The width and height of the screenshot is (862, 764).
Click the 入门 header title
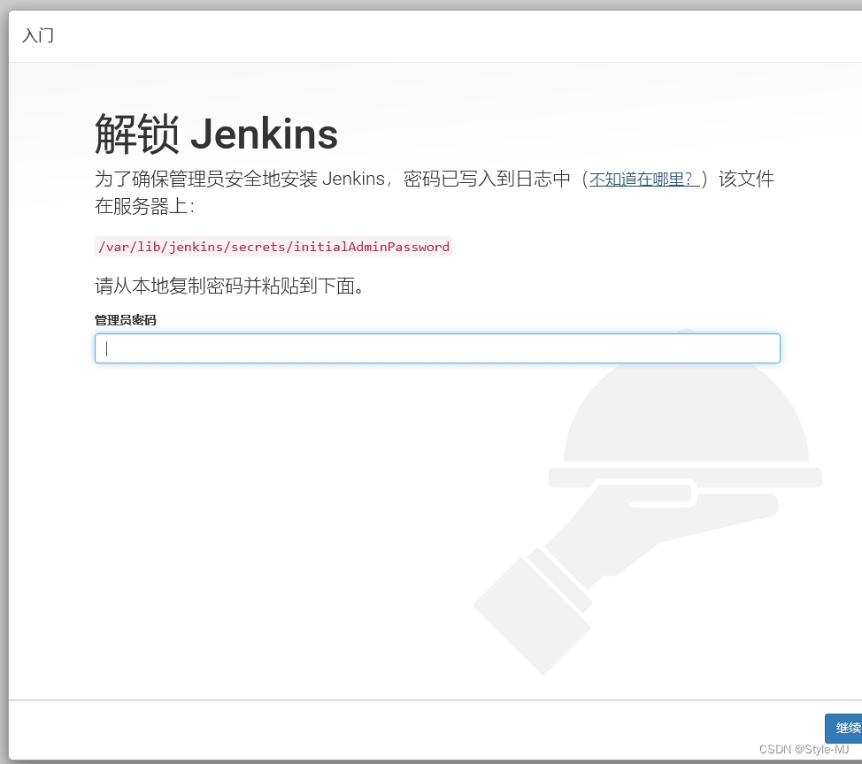(x=38, y=35)
